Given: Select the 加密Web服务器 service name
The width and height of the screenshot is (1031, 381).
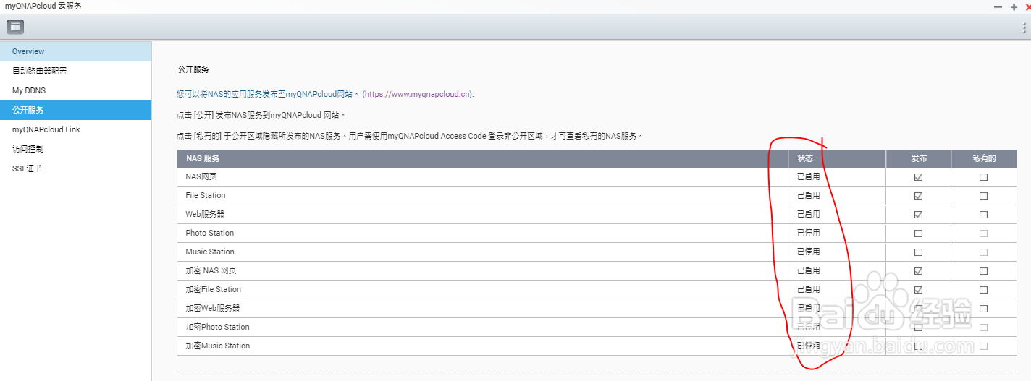Looking at the screenshot, I should pyautogui.click(x=213, y=308).
